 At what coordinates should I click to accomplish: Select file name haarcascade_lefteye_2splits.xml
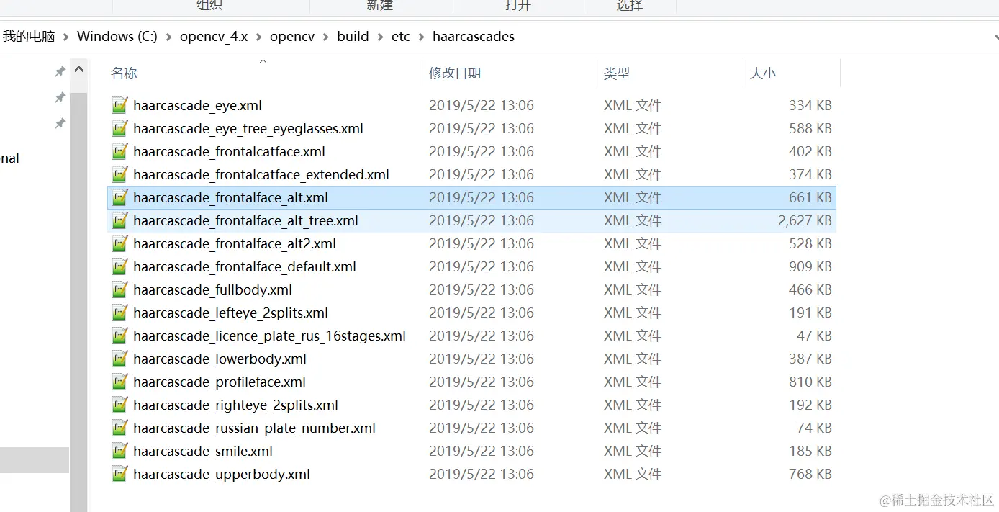tap(230, 313)
